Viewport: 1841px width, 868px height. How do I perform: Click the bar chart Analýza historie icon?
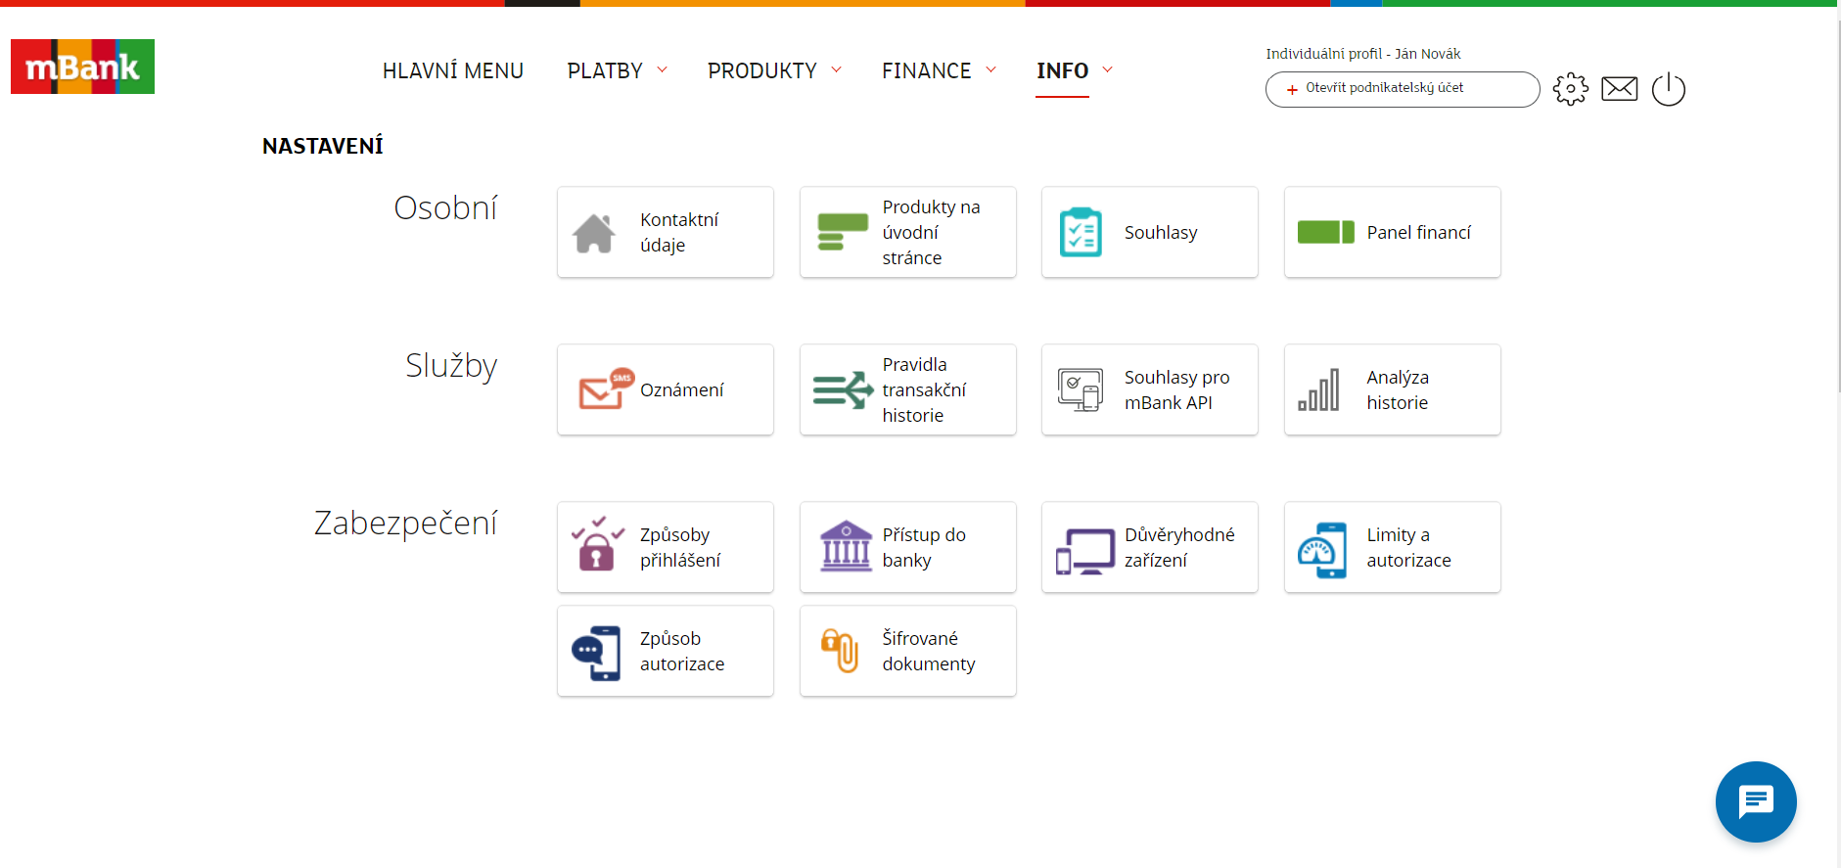1319,389
